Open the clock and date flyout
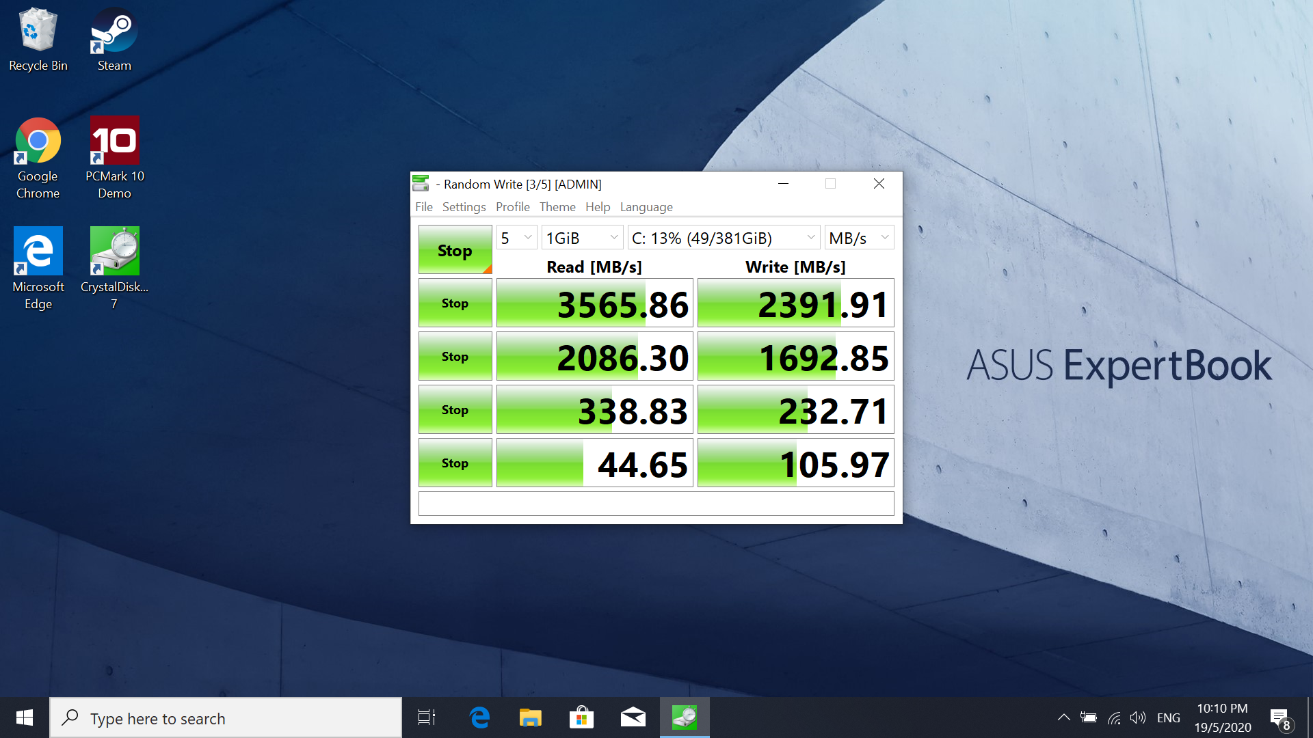The height and width of the screenshot is (738, 1313). pyautogui.click(x=1223, y=717)
